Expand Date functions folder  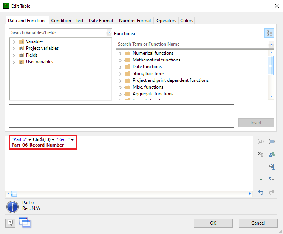click(121, 67)
